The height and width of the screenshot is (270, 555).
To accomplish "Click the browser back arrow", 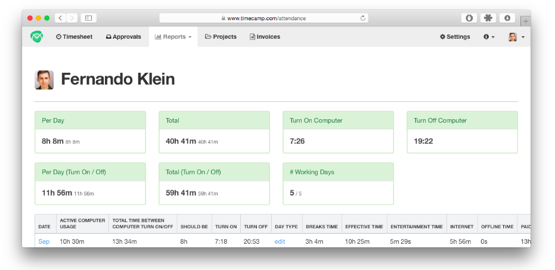I will click(x=60, y=18).
